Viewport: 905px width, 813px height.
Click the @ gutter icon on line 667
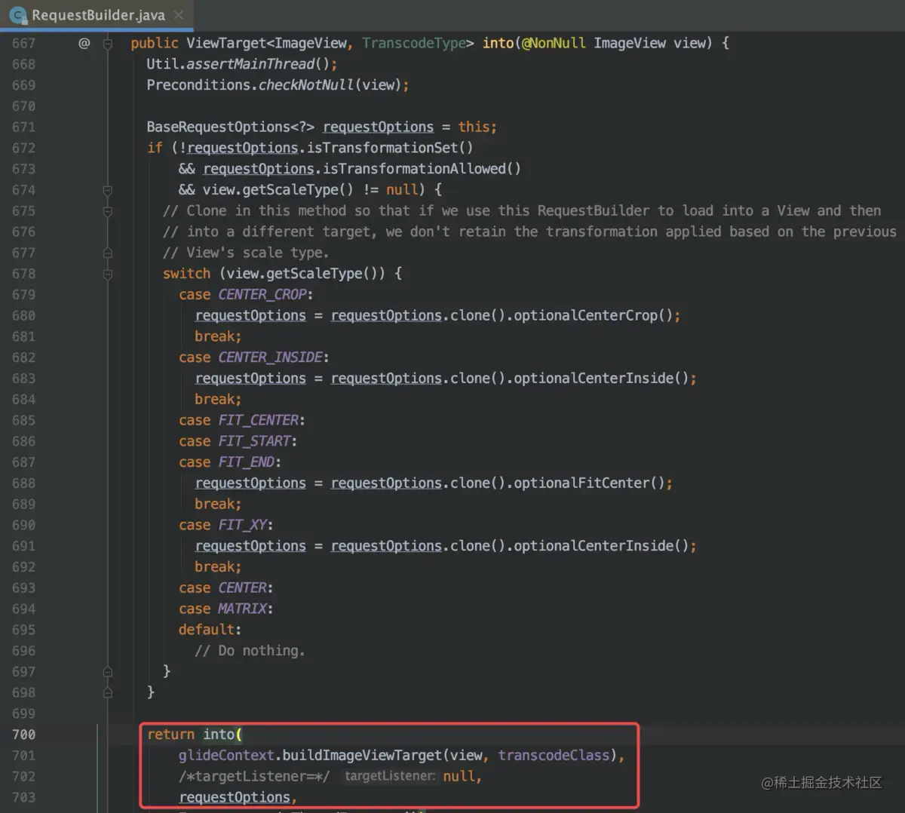coord(84,43)
